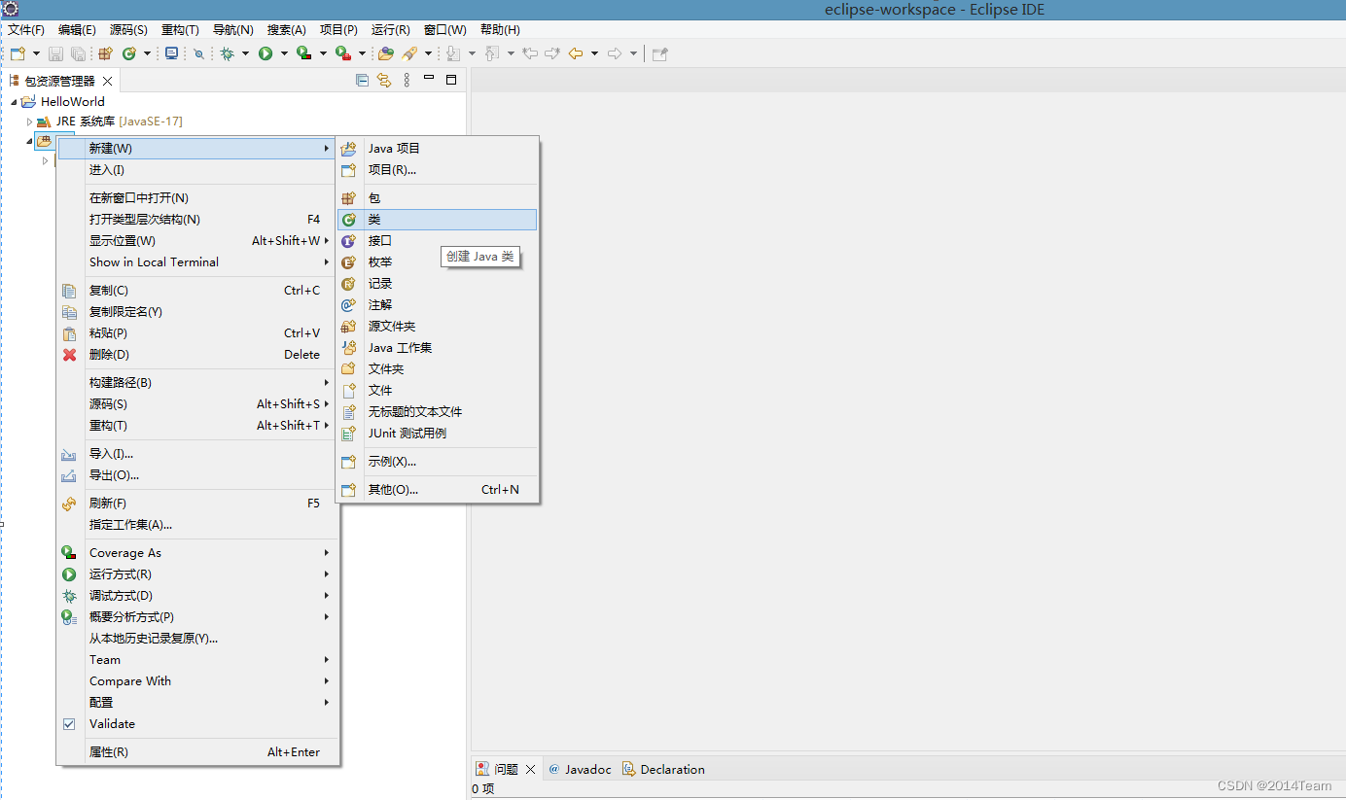Click the Open Console monitor toolbar icon
1346x800 pixels.
[172, 53]
